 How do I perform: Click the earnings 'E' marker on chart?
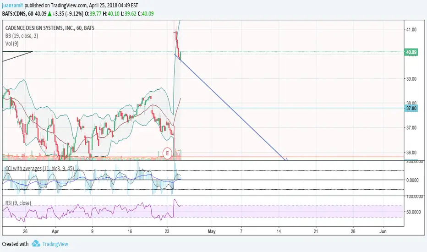pyautogui.click(x=167, y=153)
